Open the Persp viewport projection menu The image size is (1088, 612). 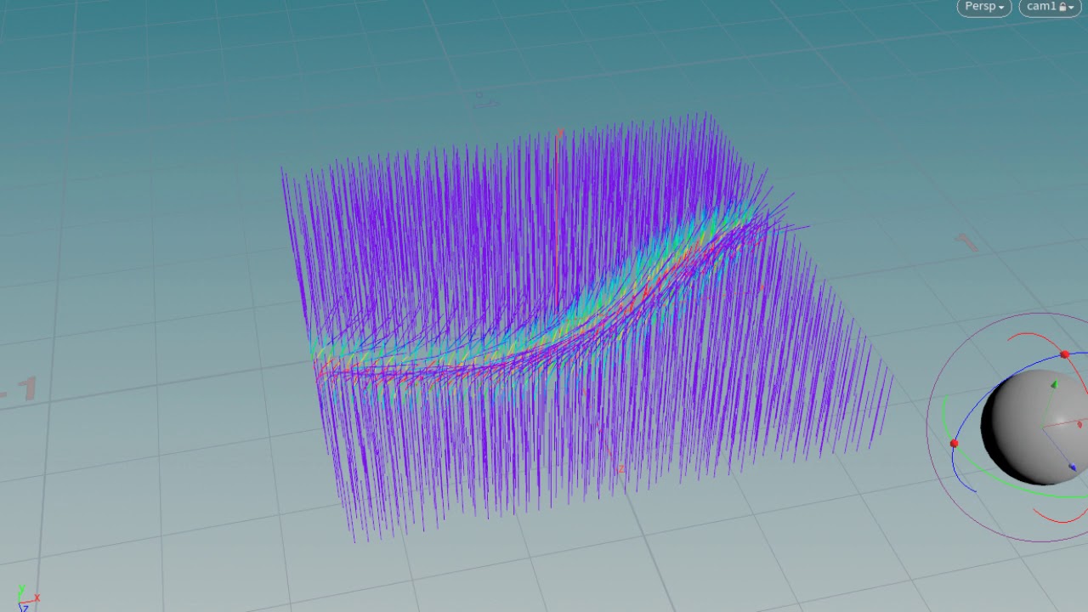pos(983,7)
